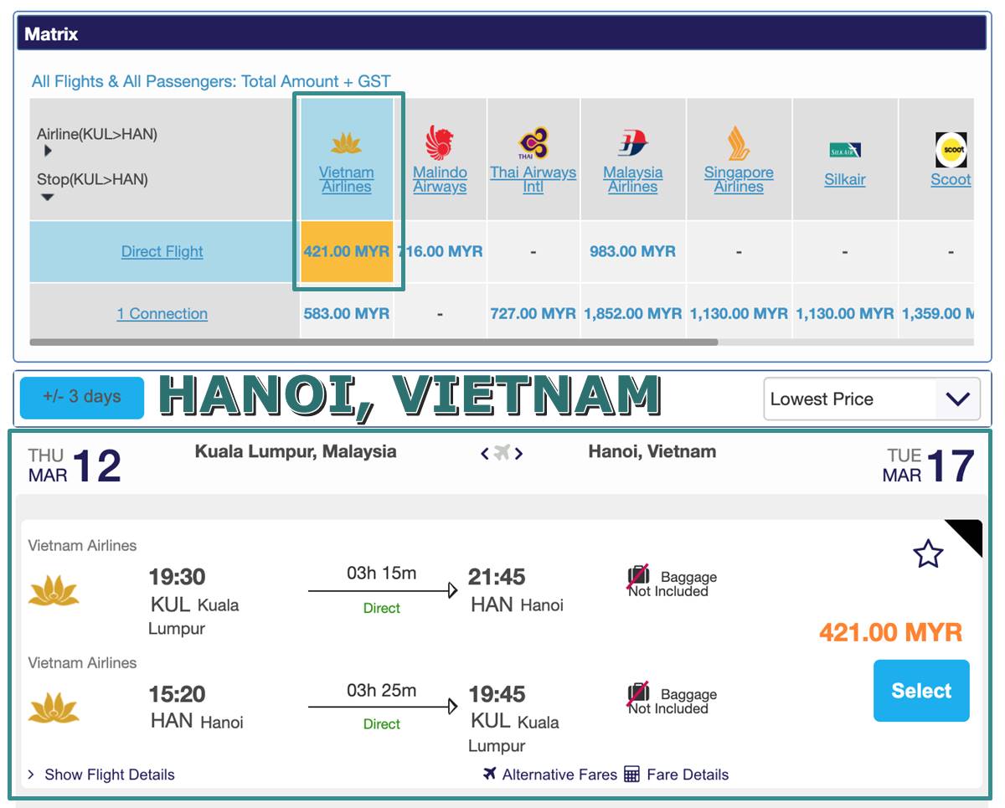Select the 1,130.00 MYR Singapore Airlines fare
This screenshot has height=808, width=1005.
pos(739,313)
